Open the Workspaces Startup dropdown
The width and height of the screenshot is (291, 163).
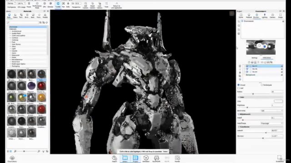pyautogui.click(x=11, y=3)
